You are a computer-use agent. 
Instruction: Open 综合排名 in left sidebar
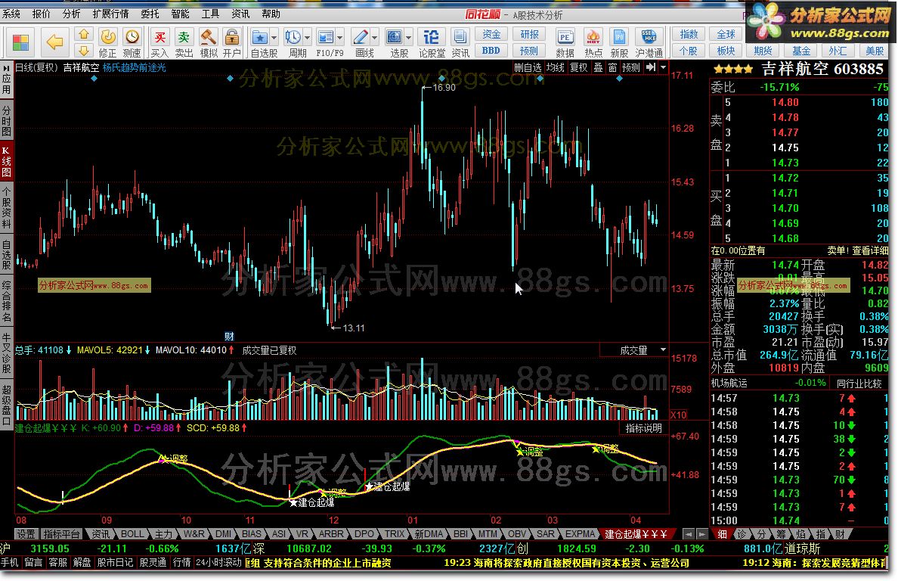[6, 301]
